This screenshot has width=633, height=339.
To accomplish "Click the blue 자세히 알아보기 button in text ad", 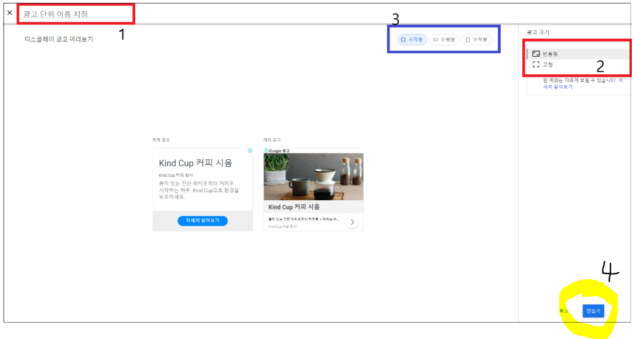I will (x=203, y=221).
